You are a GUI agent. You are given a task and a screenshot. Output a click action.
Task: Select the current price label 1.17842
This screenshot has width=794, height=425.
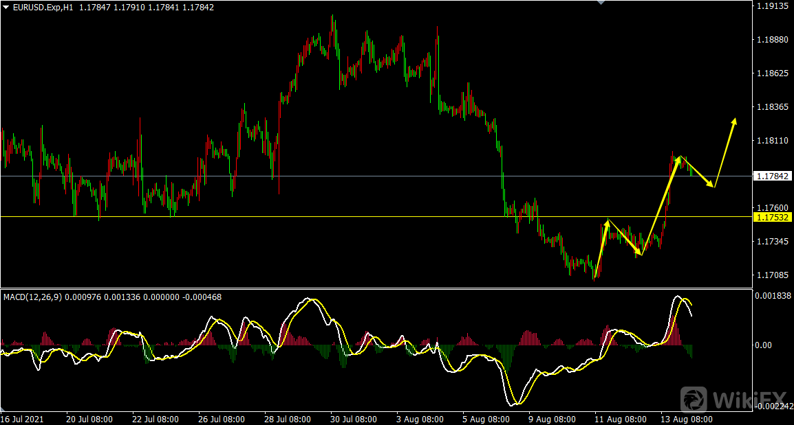773,176
